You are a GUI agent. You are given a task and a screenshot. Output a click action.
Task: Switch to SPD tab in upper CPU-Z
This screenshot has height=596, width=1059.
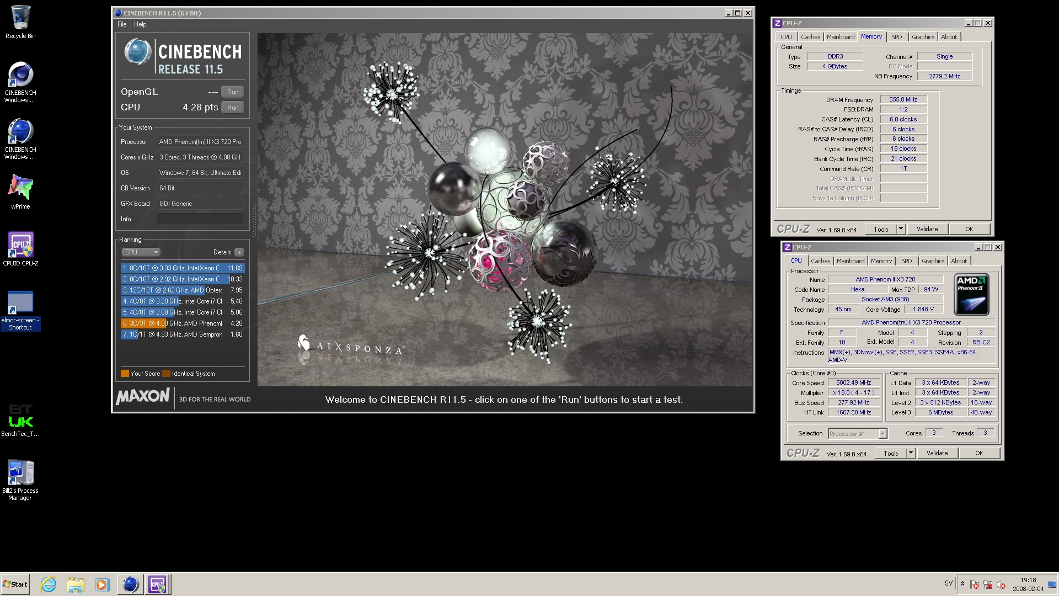pyautogui.click(x=897, y=37)
